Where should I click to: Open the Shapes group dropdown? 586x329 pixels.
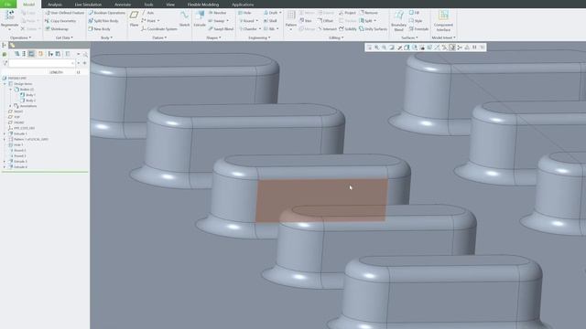[213, 37]
